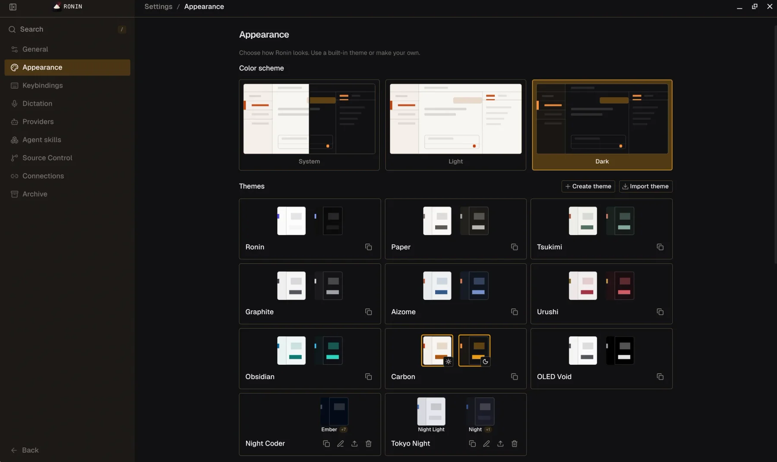This screenshot has height=462, width=777.
Task: Duplicate the Obsidian theme
Action: [x=368, y=376]
